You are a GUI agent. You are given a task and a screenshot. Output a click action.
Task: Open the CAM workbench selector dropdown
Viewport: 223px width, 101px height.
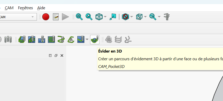[17, 17]
